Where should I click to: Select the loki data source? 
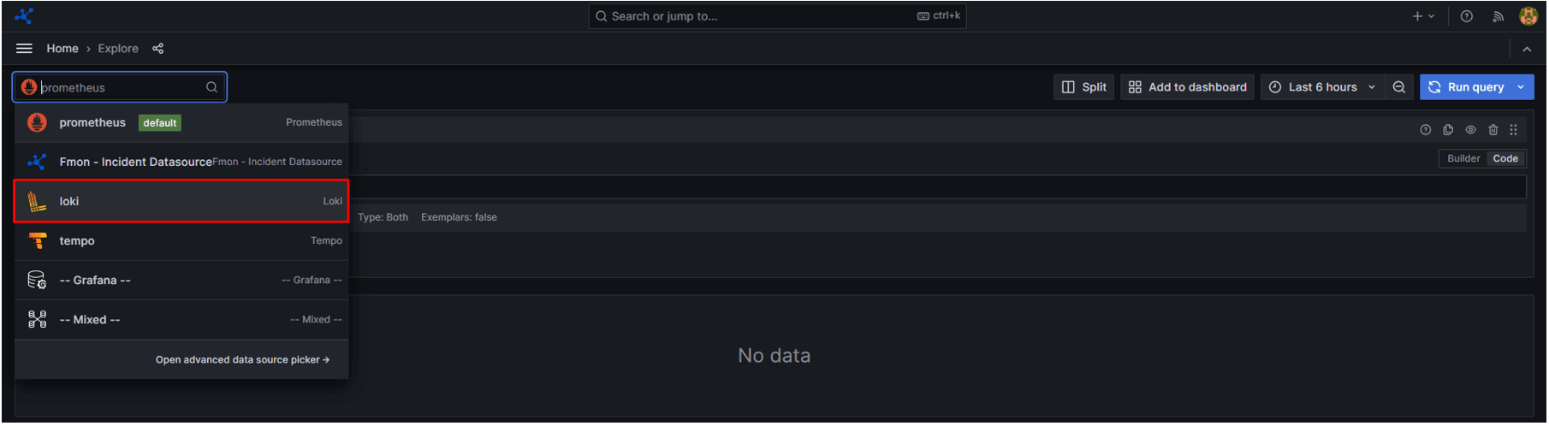click(x=181, y=201)
